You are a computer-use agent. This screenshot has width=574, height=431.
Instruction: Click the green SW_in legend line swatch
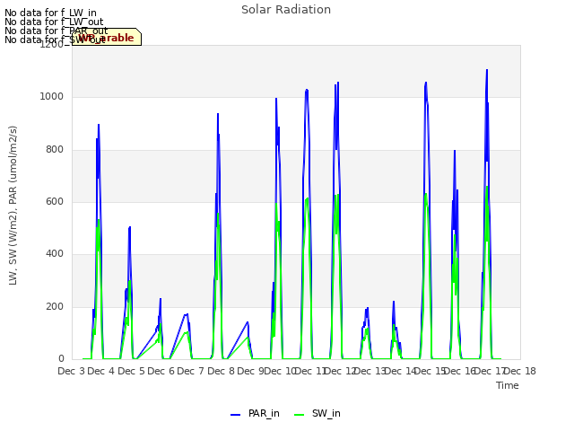click(x=299, y=415)
